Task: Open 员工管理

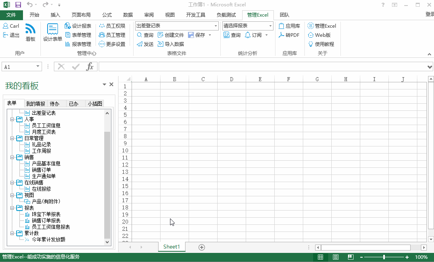Action: [x=112, y=35]
